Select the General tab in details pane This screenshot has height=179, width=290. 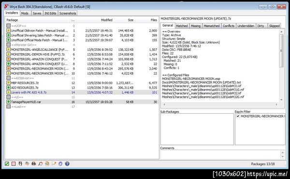168,25
